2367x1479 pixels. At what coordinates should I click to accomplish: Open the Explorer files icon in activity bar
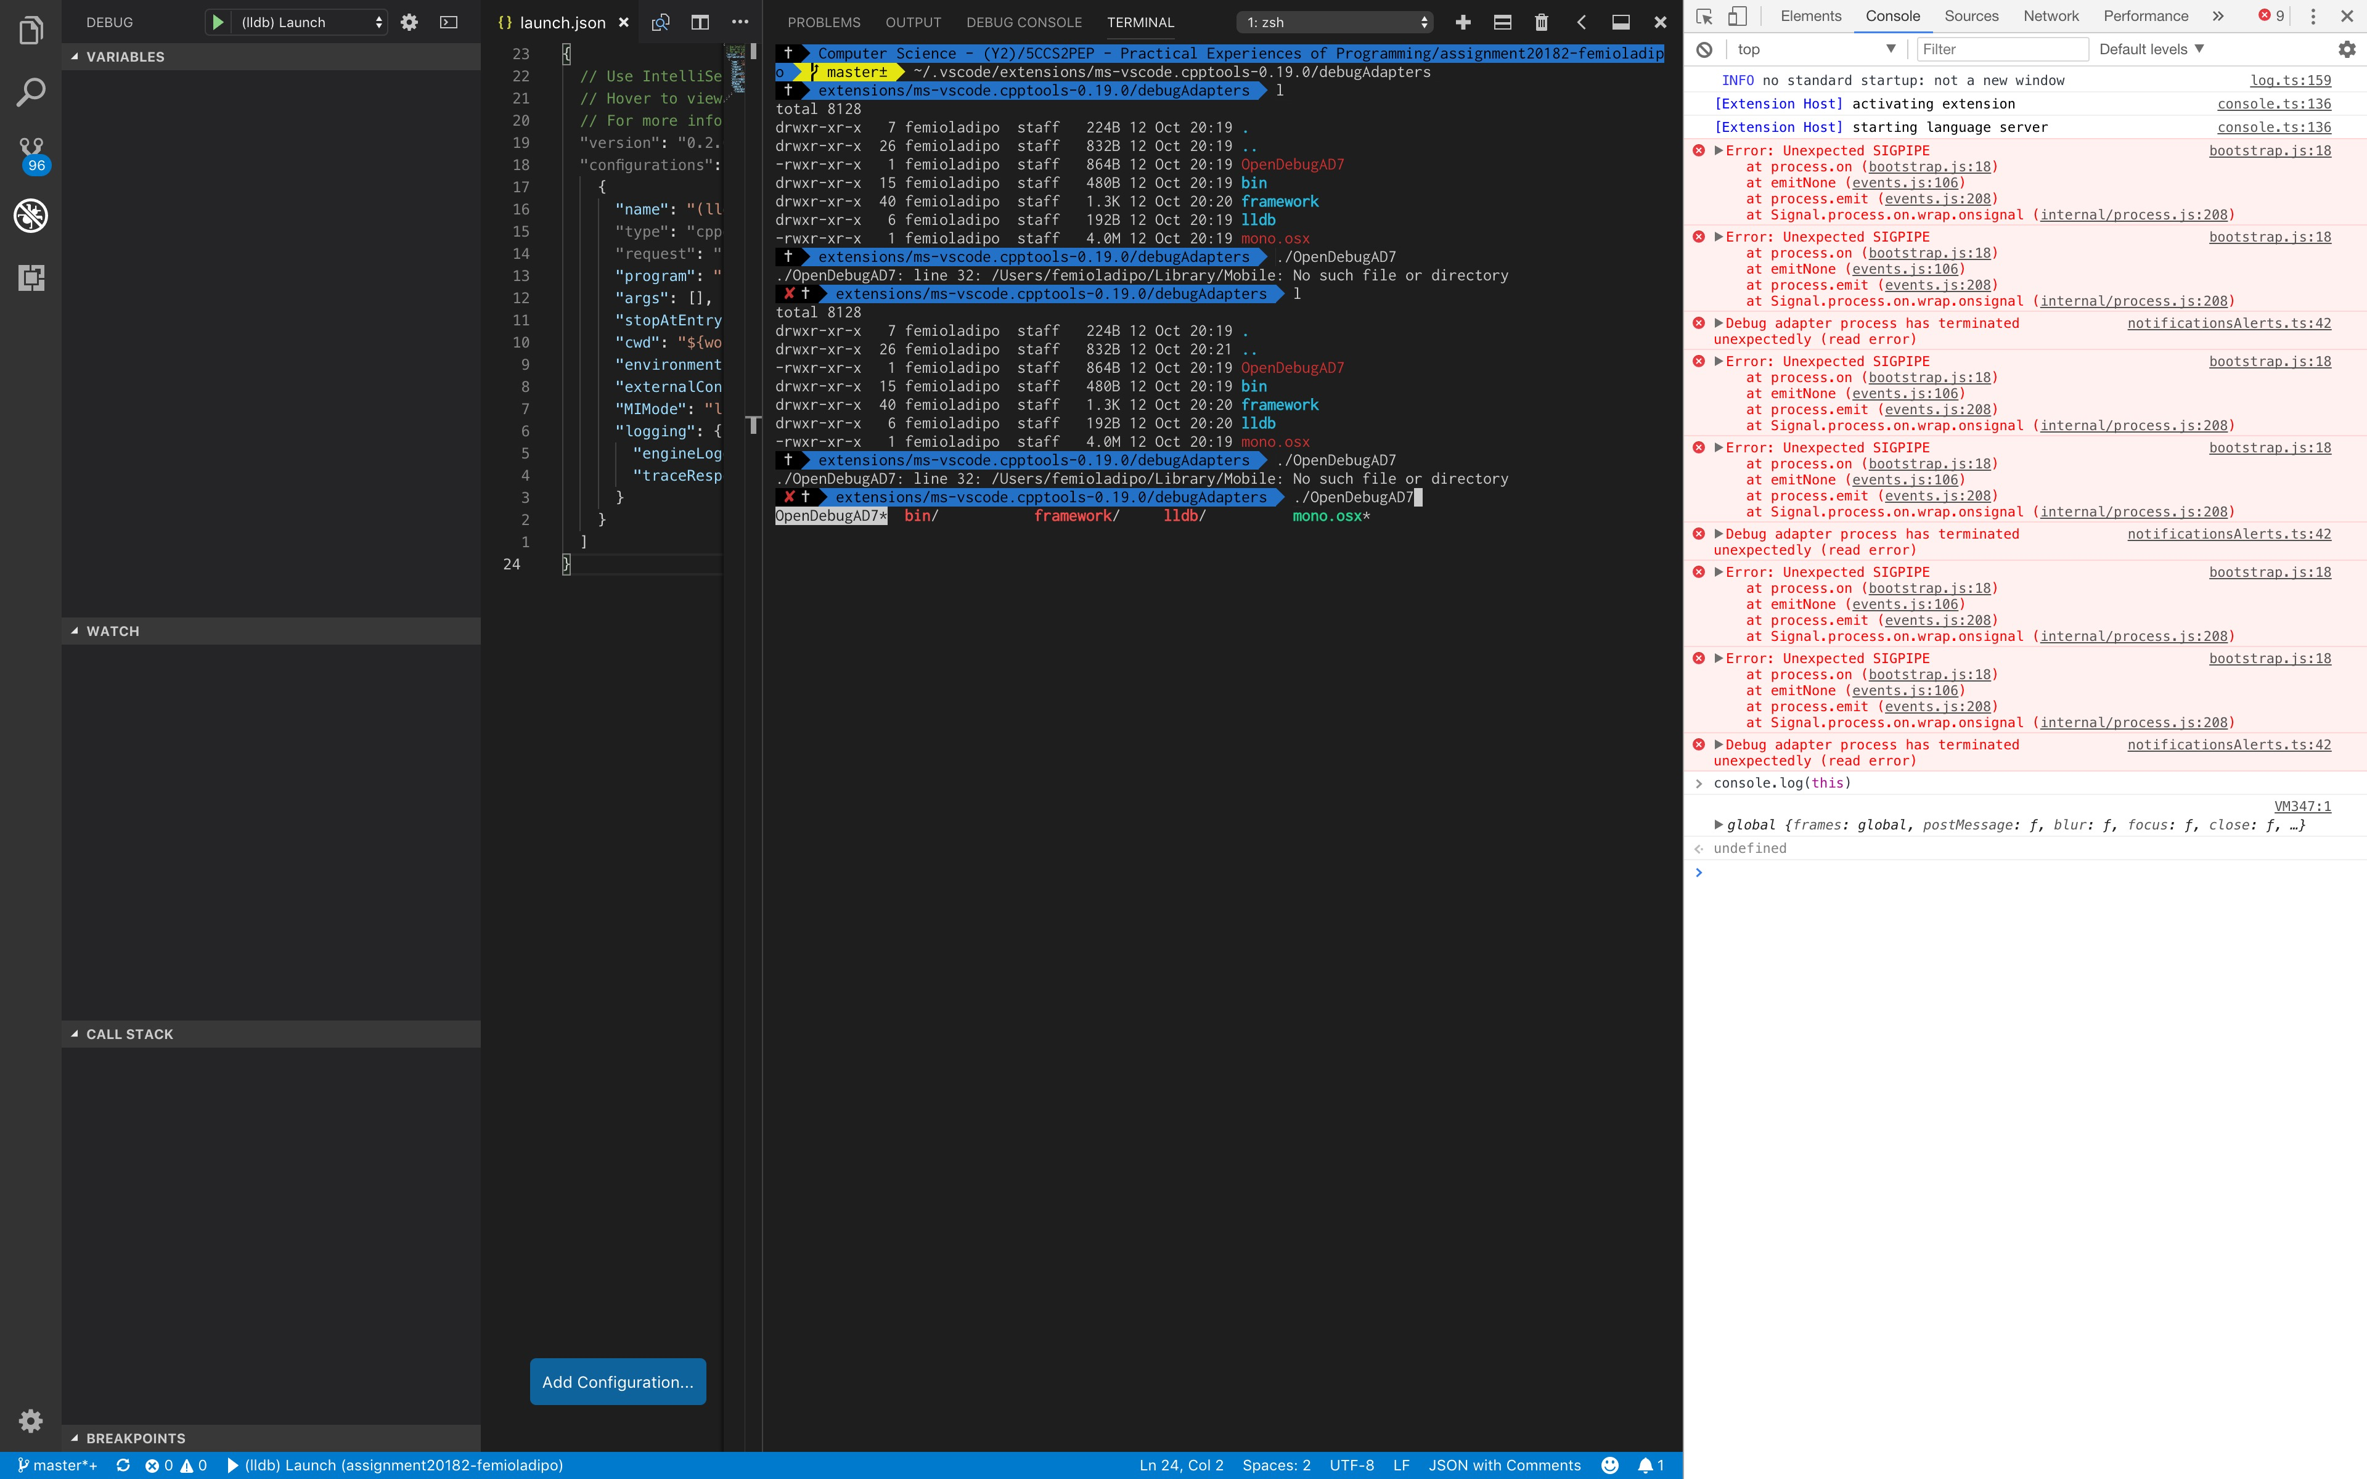(x=31, y=31)
